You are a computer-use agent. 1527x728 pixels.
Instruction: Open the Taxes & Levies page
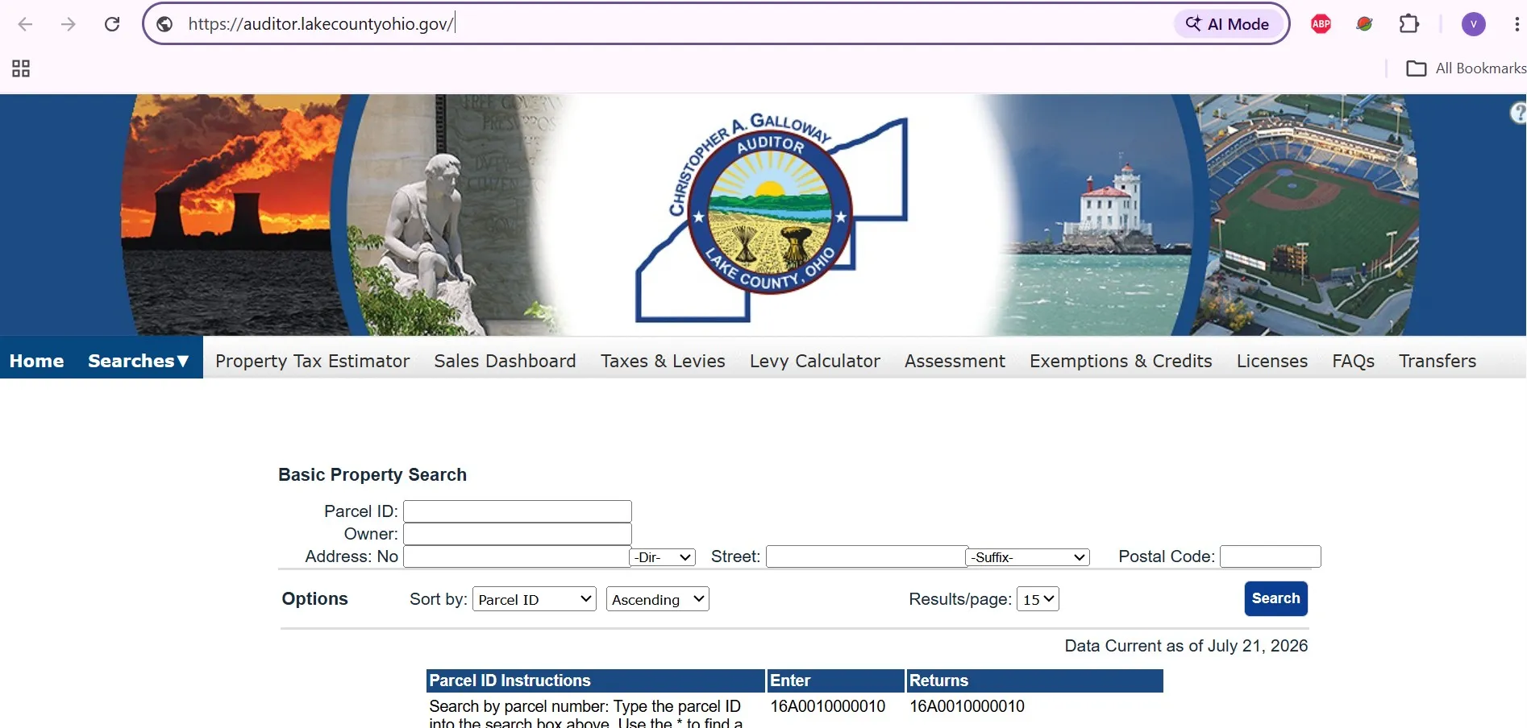[x=663, y=361]
